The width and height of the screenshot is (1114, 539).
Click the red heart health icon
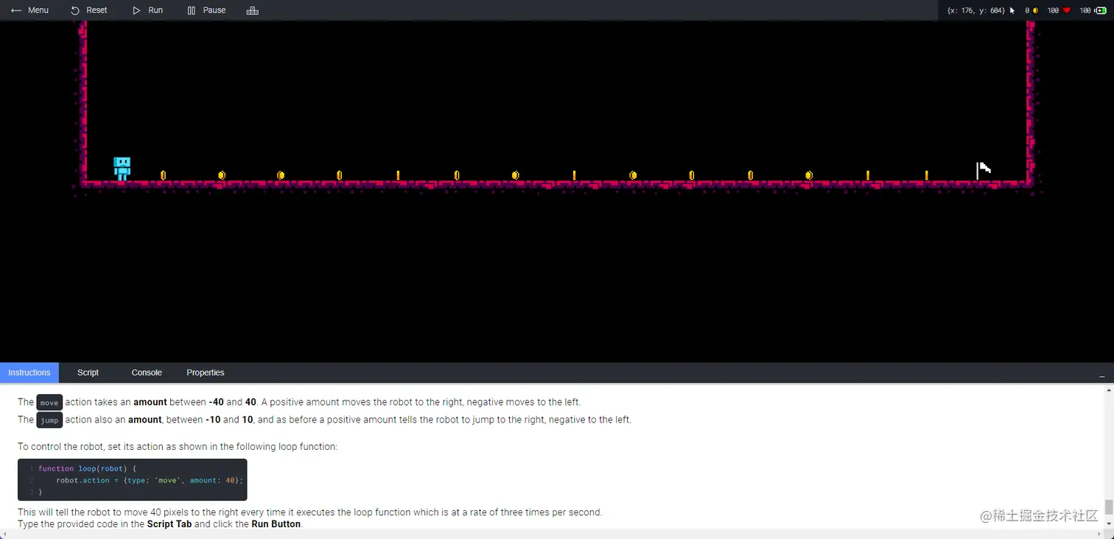pyautogui.click(x=1066, y=10)
